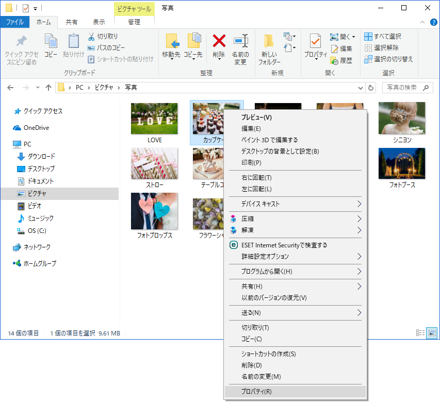Refresh the folder view
The width and height of the screenshot is (440, 402).
tap(371, 88)
